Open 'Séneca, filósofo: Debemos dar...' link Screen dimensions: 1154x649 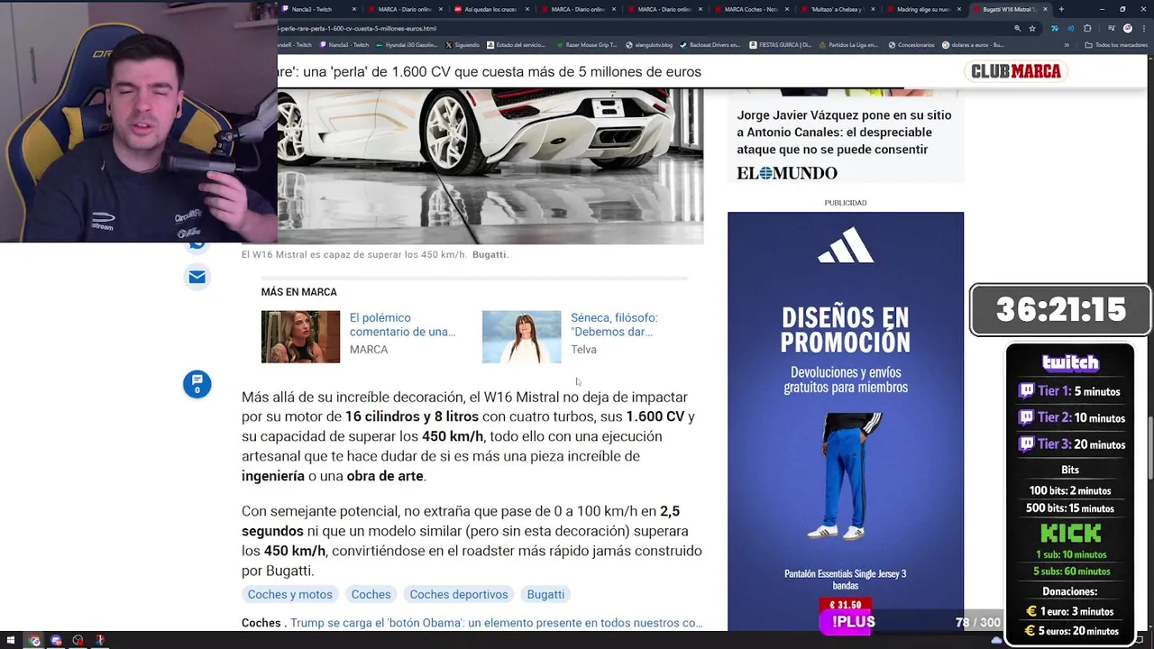tap(614, 324)
